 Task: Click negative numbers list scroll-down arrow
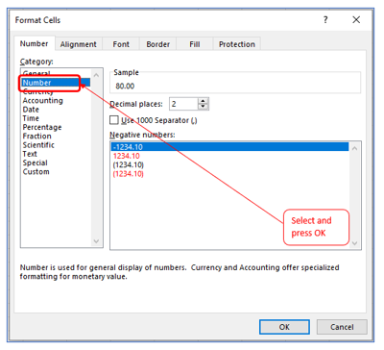click(x=354, y=243)
